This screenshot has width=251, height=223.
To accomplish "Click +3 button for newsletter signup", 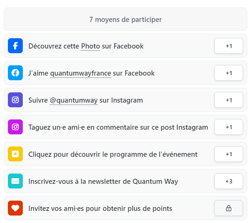I will coord(229,181).
